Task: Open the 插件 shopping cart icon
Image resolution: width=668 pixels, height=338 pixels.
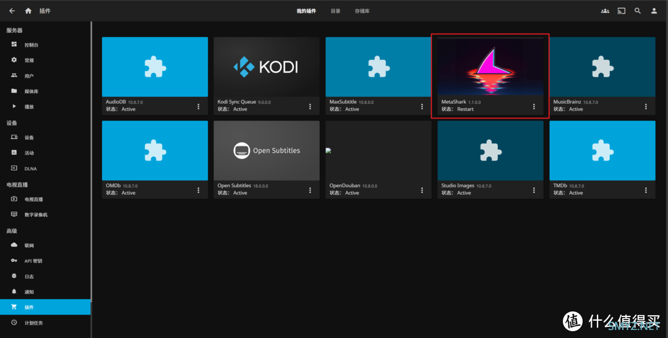Action: point(14,307)
